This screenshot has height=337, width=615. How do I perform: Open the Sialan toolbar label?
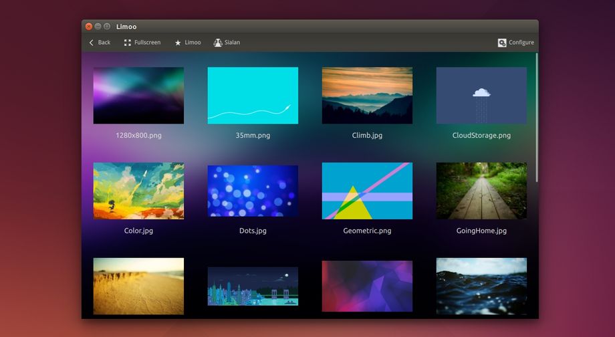232,42
